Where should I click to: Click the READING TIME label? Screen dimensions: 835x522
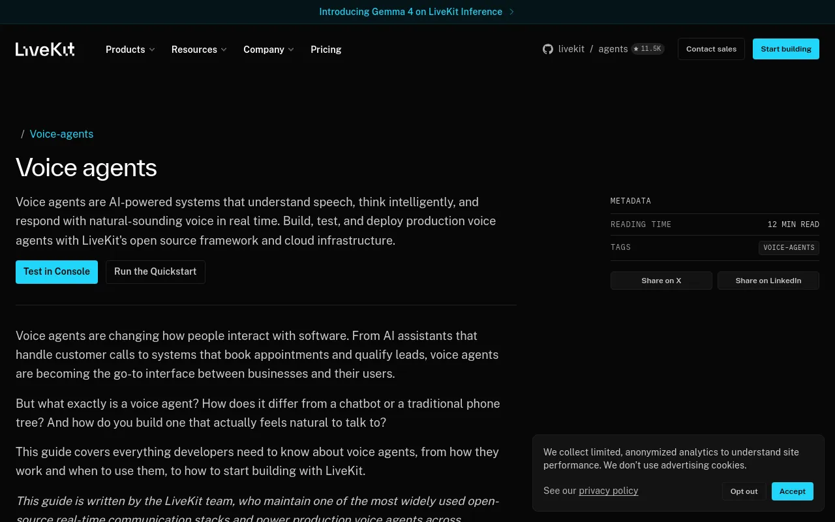coord(641,224)
